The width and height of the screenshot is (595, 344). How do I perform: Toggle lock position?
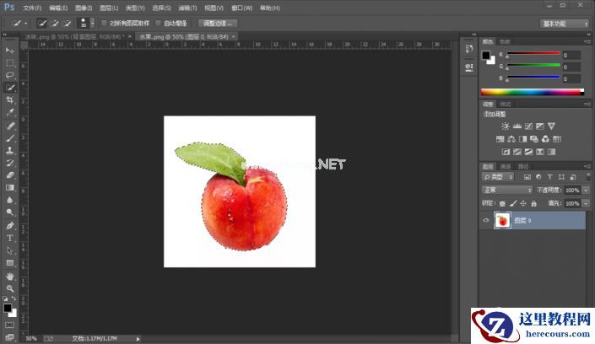tap(523, 204)
